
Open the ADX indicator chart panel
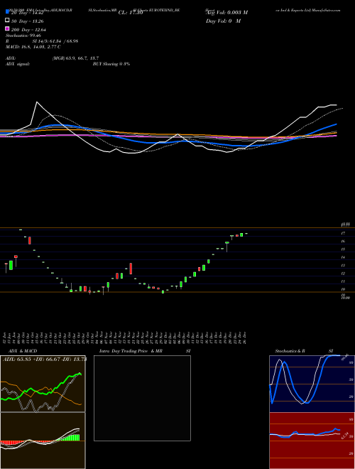pos(43,384)
